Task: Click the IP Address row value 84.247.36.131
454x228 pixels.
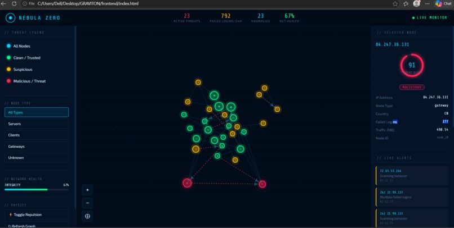Action: 435,97
